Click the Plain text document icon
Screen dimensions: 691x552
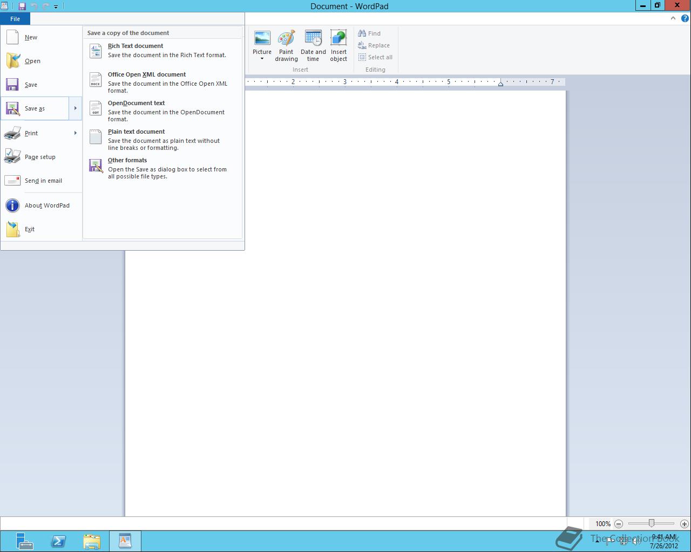tap(96, 136)
